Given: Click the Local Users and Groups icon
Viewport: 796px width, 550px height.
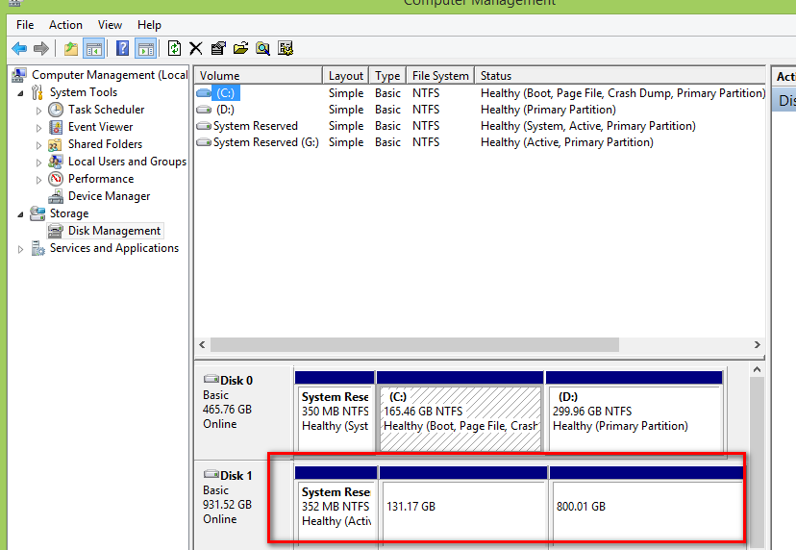Looking at the screenshot, I should 56,162.
